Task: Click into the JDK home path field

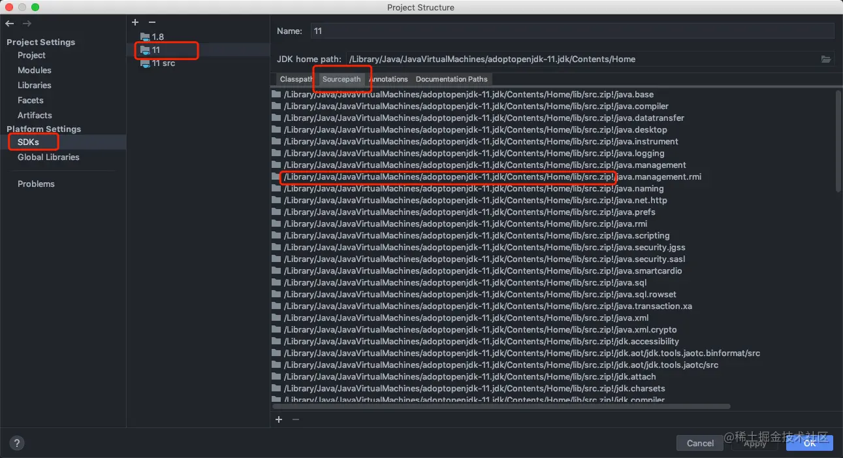Action: click(x=581, y=59)
